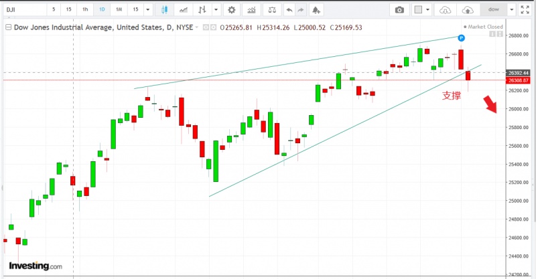Expand the bar style dropdown arrow

(x=215, y=10)
